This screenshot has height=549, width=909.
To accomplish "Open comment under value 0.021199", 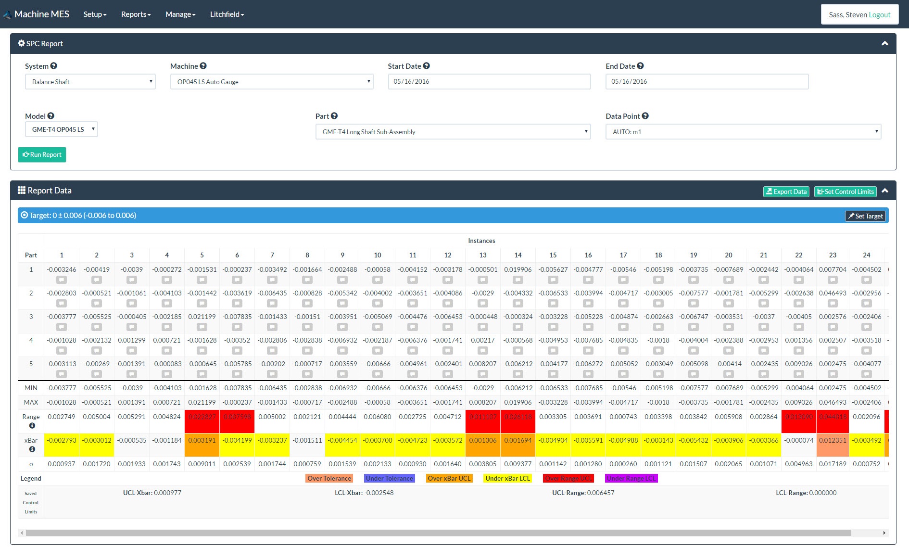I will [202, 327].
